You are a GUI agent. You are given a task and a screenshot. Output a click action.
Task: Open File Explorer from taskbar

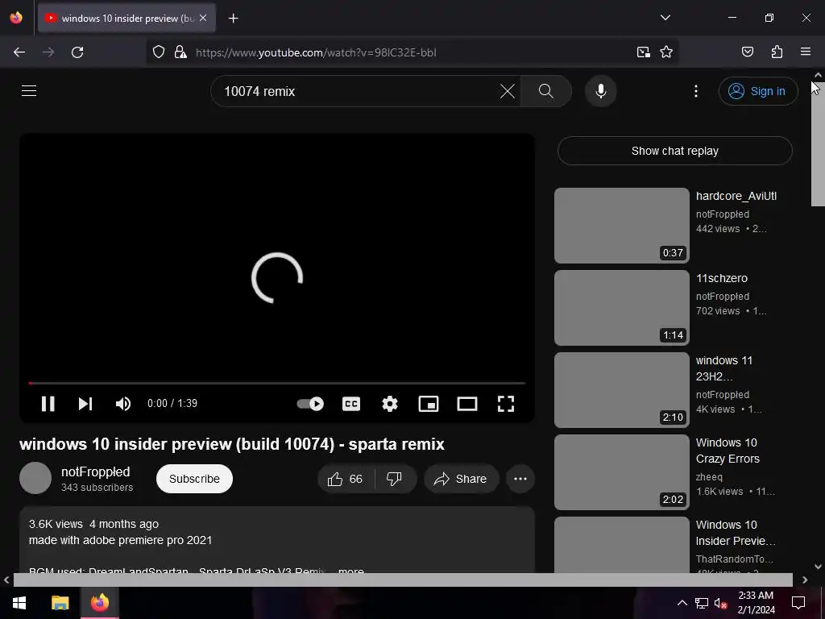point(60,602)
